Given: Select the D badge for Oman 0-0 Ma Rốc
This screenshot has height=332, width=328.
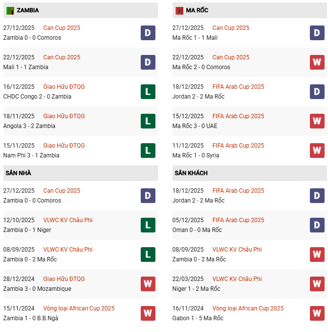Looking at the screenshot, I should point(317,225).
